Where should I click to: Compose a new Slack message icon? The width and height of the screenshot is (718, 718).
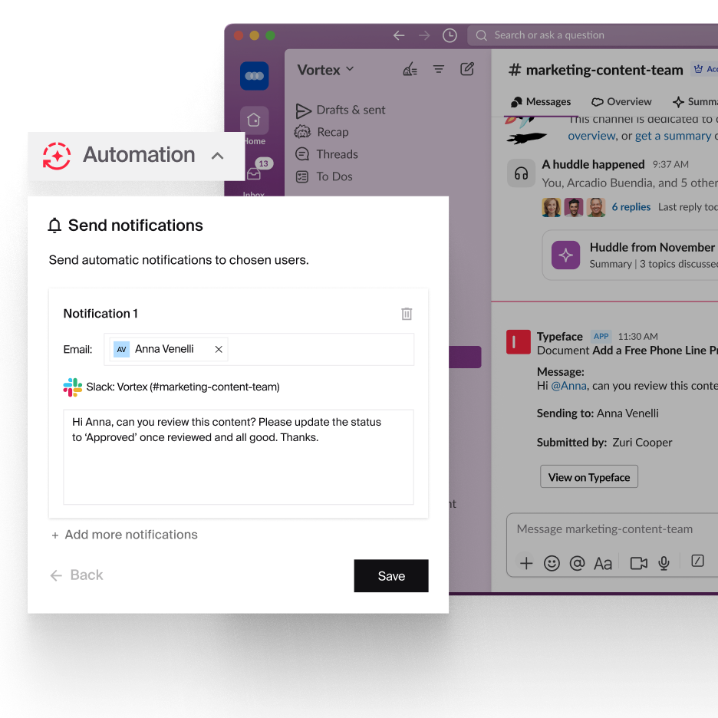(x=467, y=69)
